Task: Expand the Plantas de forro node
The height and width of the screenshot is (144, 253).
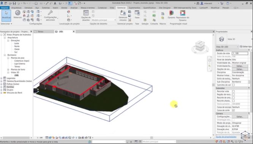Action: (x=8, y=70)
